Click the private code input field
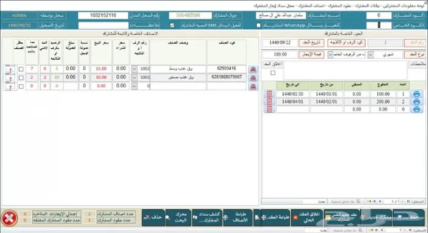The height and width of the screenshot is (233, 428). pyautogui.click(x=378, y=26)
